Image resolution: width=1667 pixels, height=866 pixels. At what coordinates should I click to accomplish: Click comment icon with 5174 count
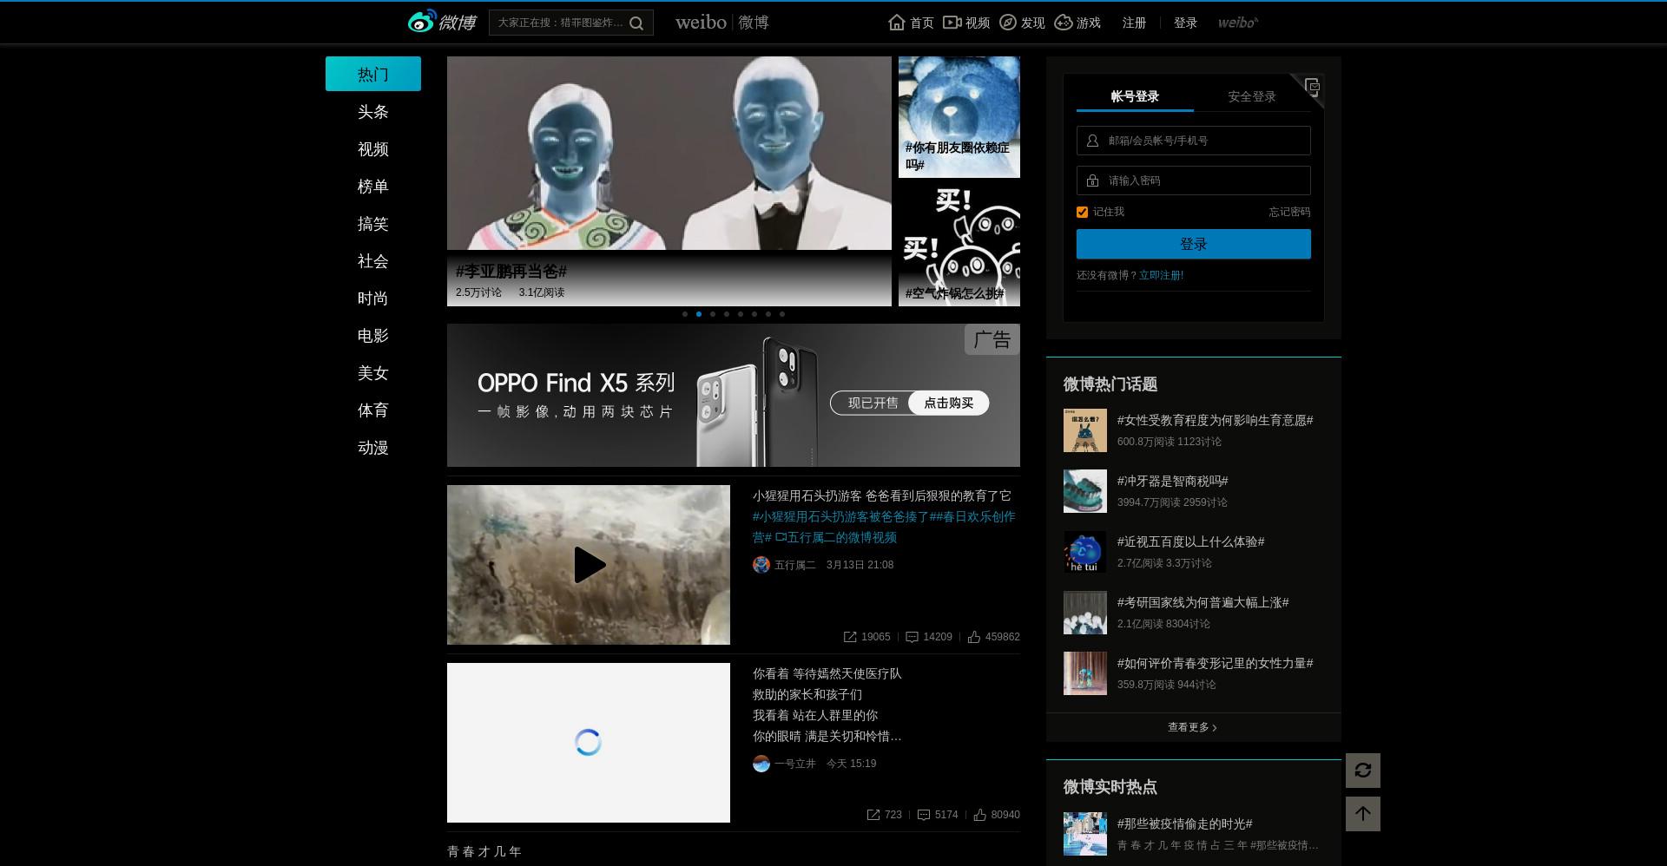click(x=924, y=815)
